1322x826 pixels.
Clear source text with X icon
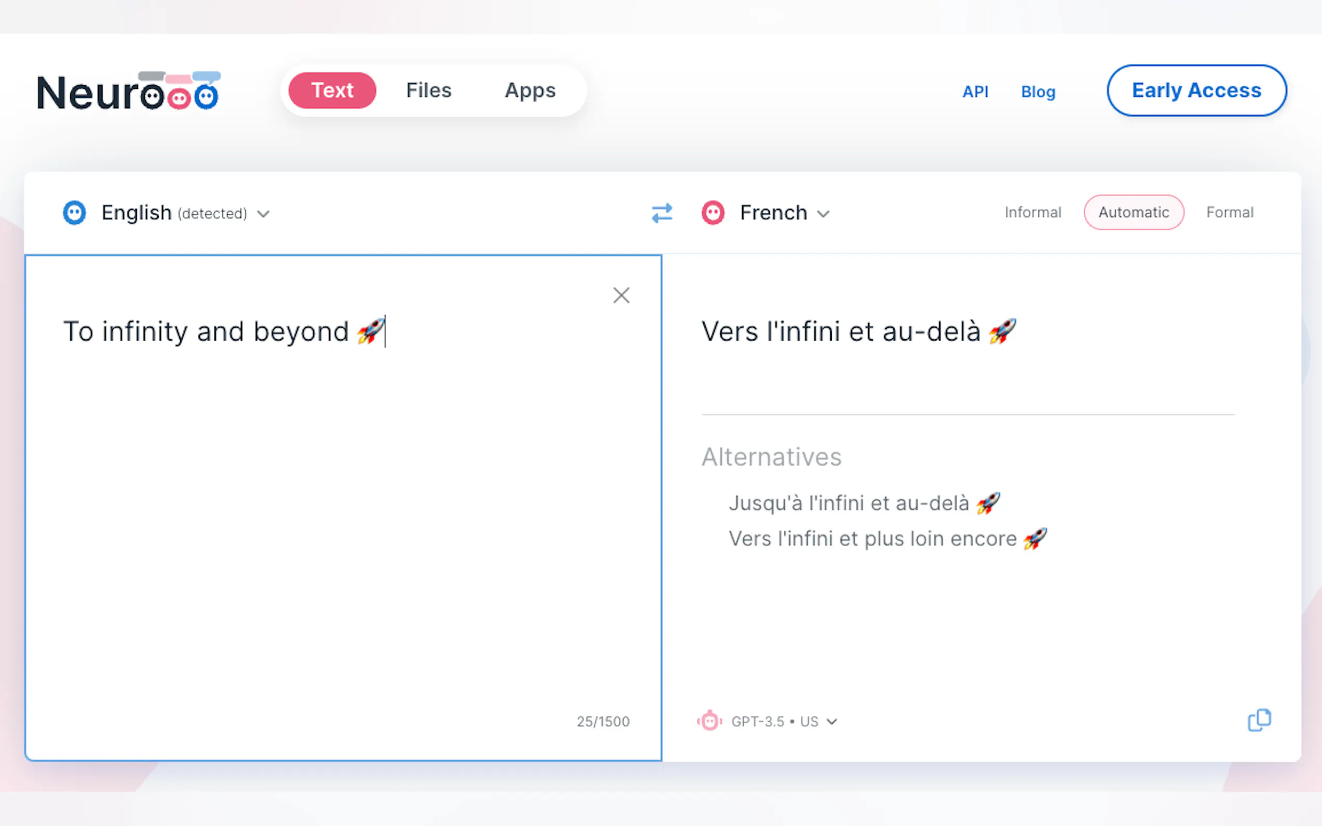pyautogui.click(x=621, y=295)
